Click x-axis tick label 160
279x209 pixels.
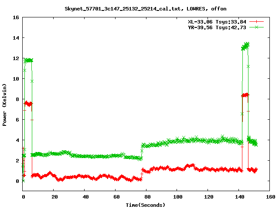tap(270, 197)
